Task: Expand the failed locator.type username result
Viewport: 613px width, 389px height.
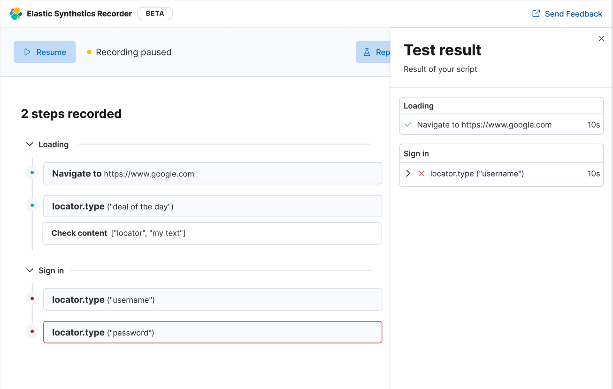Action: [408, 174]
